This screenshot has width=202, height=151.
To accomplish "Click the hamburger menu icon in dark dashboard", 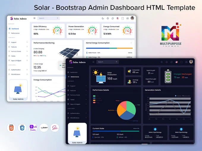I will 94,62.
